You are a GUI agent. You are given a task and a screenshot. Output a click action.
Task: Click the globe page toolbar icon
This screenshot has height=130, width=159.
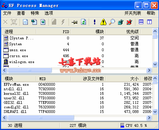[x=43, y=22]
